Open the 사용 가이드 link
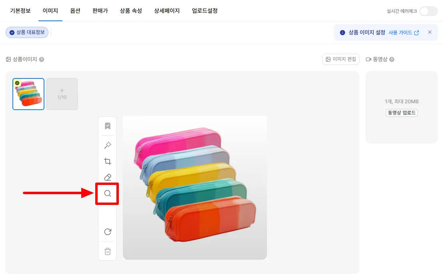Screen dimensions: 443x279 [x=404, y=33]
